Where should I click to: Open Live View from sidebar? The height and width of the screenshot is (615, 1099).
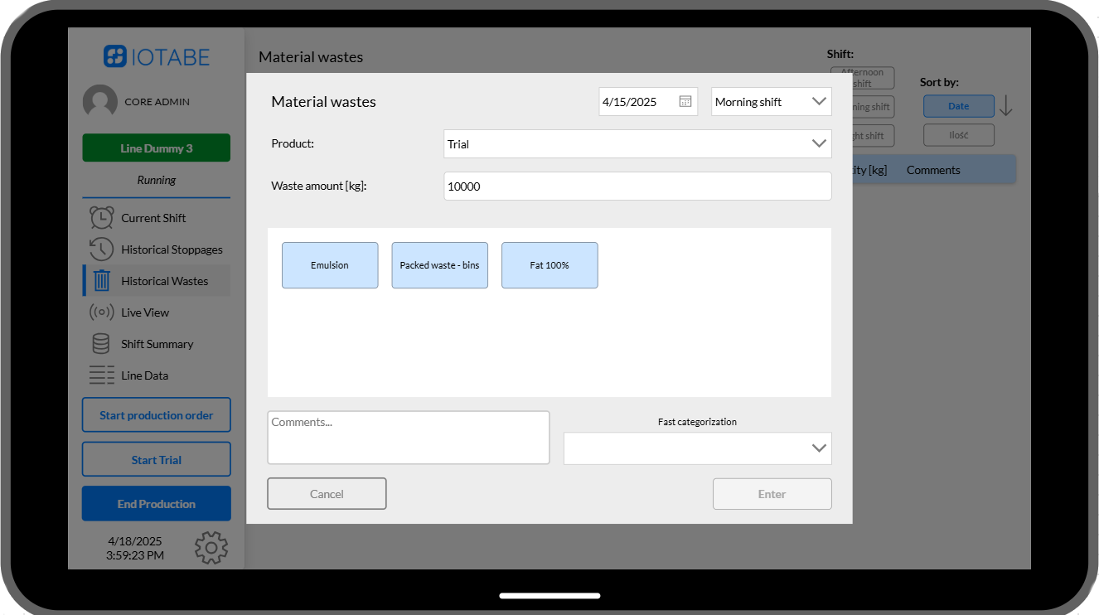[x=145, y=312]
